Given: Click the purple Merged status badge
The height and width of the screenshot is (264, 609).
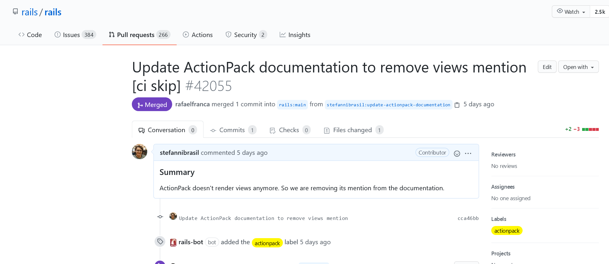Looking at the screenshot, I should click(x=152, y=104).
